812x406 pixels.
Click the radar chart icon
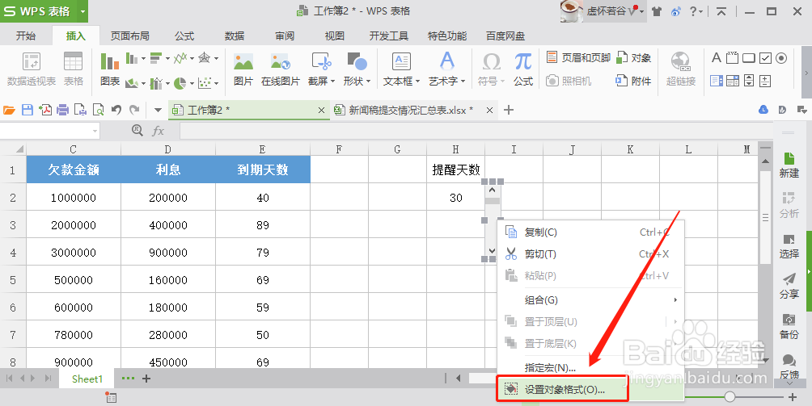pyautogui.click(x=204, y=58)
